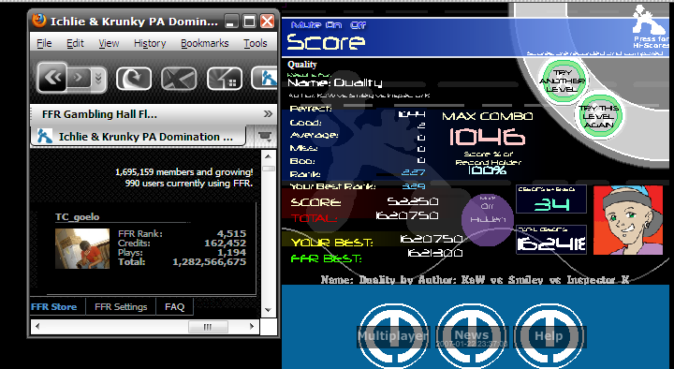Image resolution: width=674 pixels, height=369 pixels.
Task: Click the browser Back arrow button
Action: 52,78
